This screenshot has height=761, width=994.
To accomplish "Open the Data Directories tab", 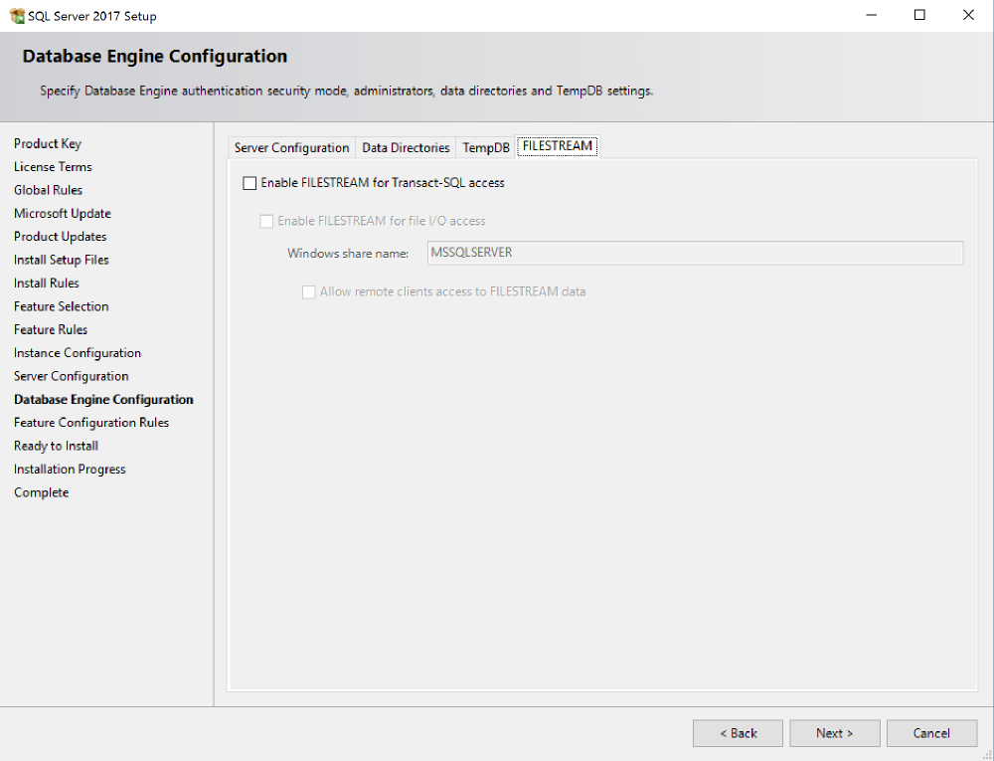I will point(406,148).
